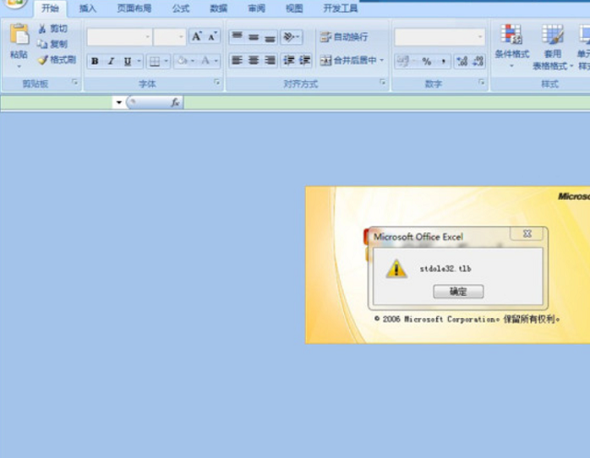Screen dimensions: 590x458
Task: Switch to the View (视图) tab
Action: pos(294,8)
